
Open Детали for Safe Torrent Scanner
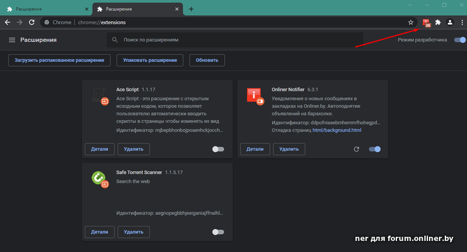point(99,232)
